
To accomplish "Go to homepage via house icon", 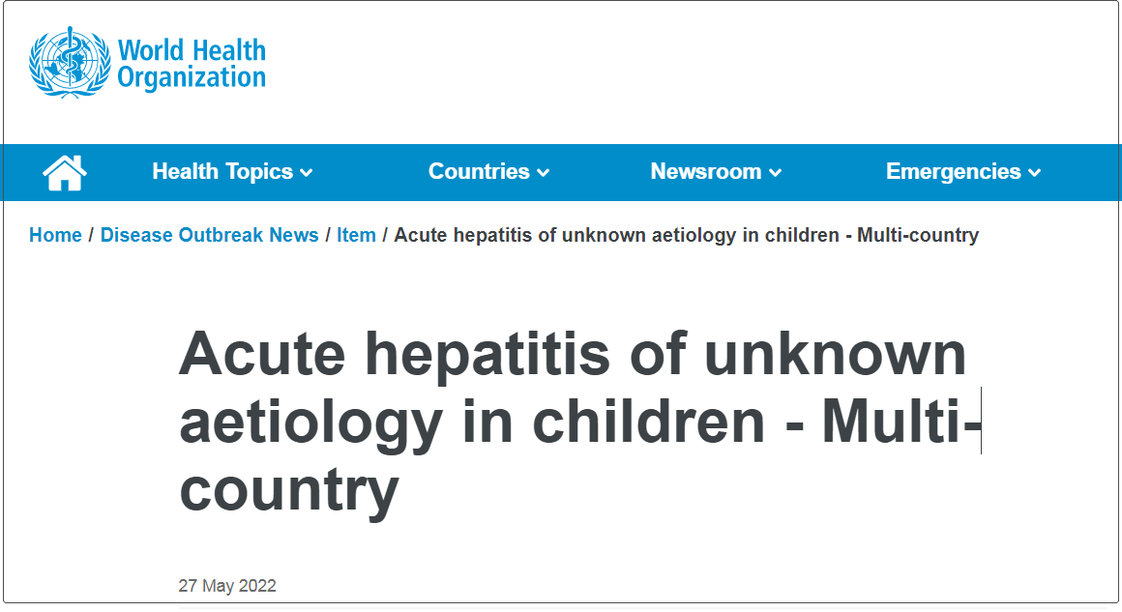I will [x=65, y=172].
